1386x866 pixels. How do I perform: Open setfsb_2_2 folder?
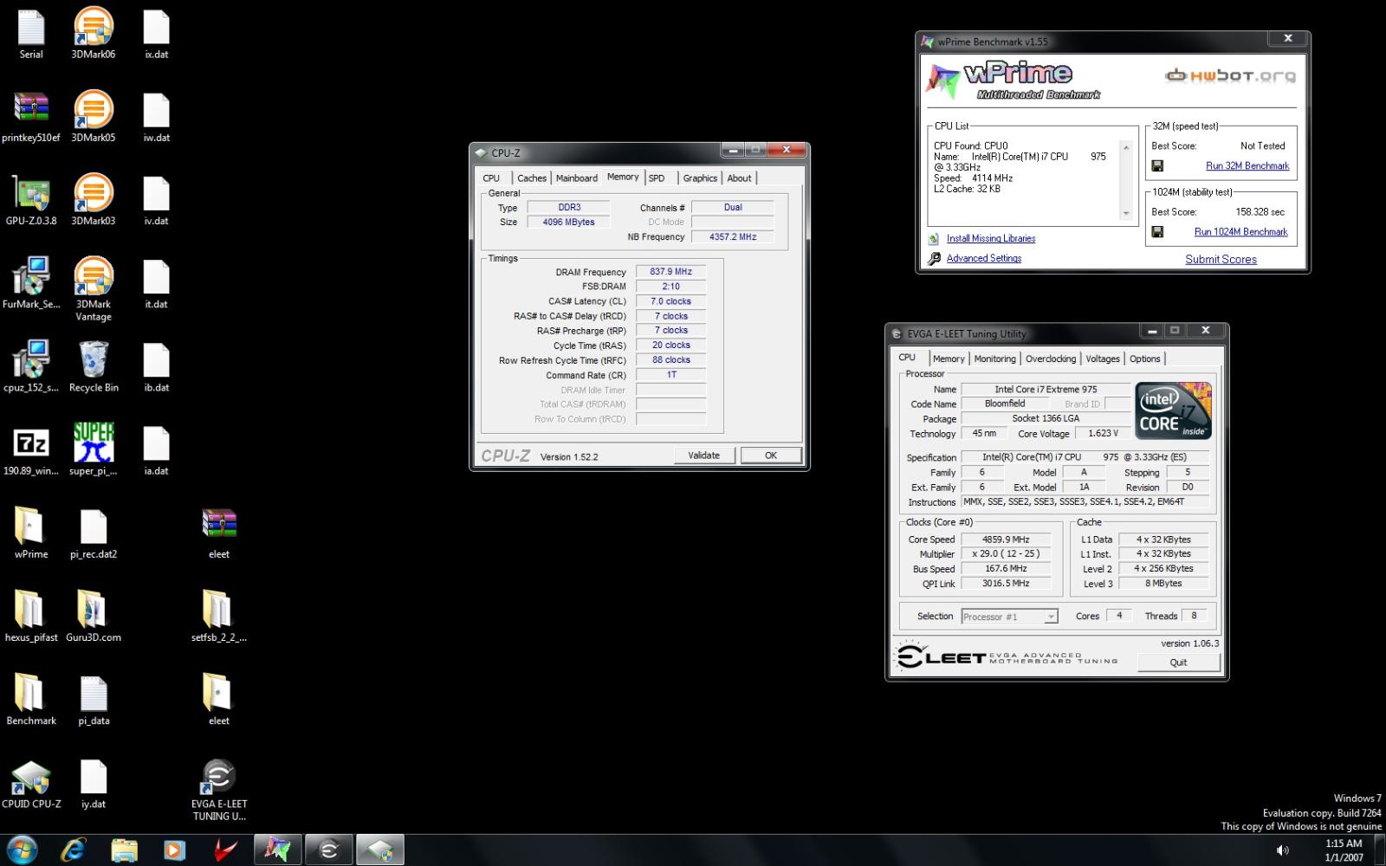[x=219, y=616]
